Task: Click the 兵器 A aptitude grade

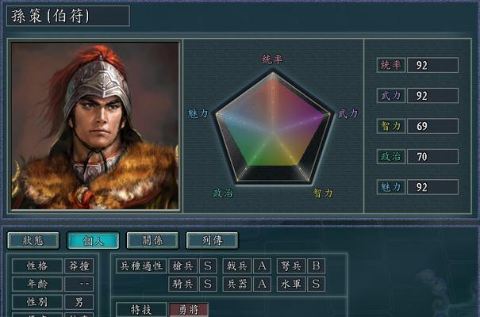Action: 262,284
